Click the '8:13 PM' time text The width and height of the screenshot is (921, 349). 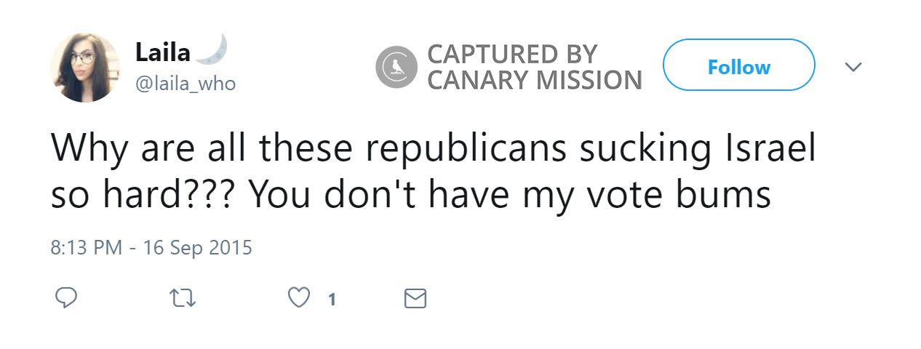point(86,247)
